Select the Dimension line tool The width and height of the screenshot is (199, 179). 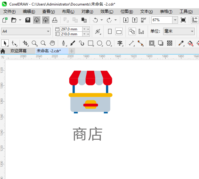(132, 43)
